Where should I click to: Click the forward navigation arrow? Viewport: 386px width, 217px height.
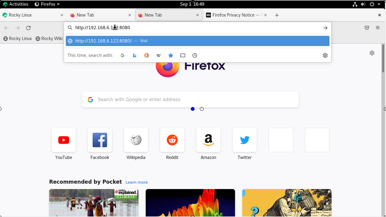pos(17,28)
